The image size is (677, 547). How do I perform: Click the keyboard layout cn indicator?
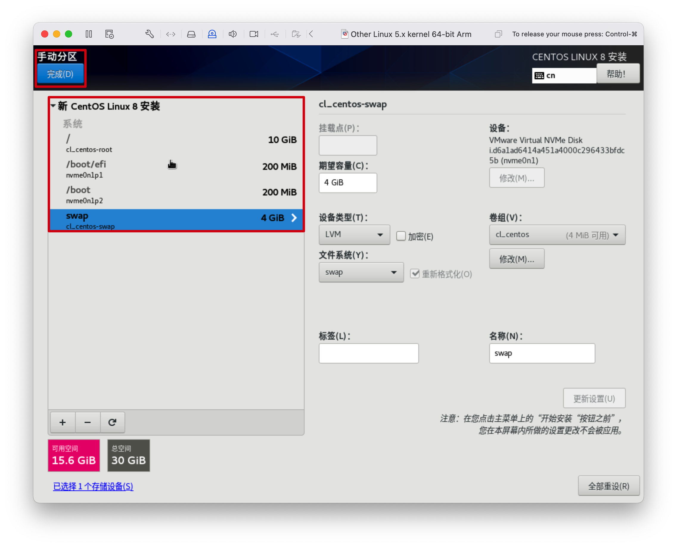click(564, 76)
